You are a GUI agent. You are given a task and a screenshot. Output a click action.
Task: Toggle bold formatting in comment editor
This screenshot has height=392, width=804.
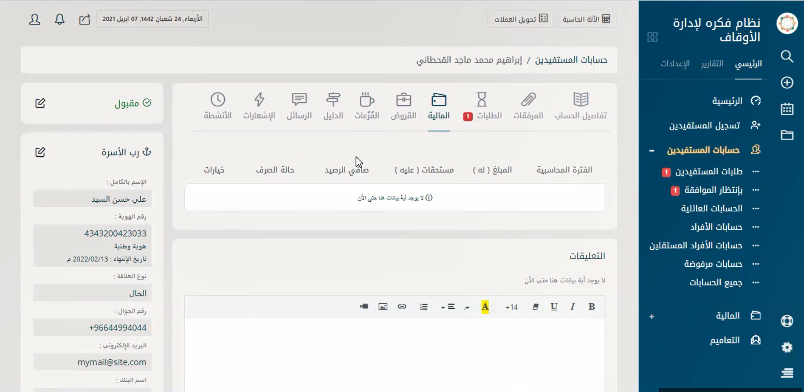pos(591,307)
